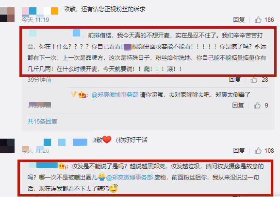Reply to the comment posted 39分钟前
The height and width of the screenshot is (197, 280).
pyautogui.click(x=235, y=80)
